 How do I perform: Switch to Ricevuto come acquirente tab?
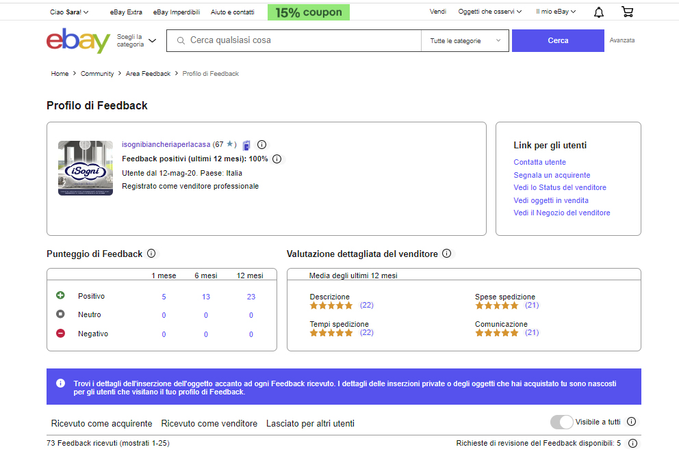click(102, 423)
